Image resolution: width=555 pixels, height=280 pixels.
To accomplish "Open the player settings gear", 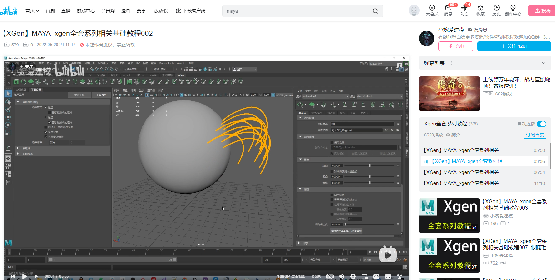I will [x=353, y=276].
